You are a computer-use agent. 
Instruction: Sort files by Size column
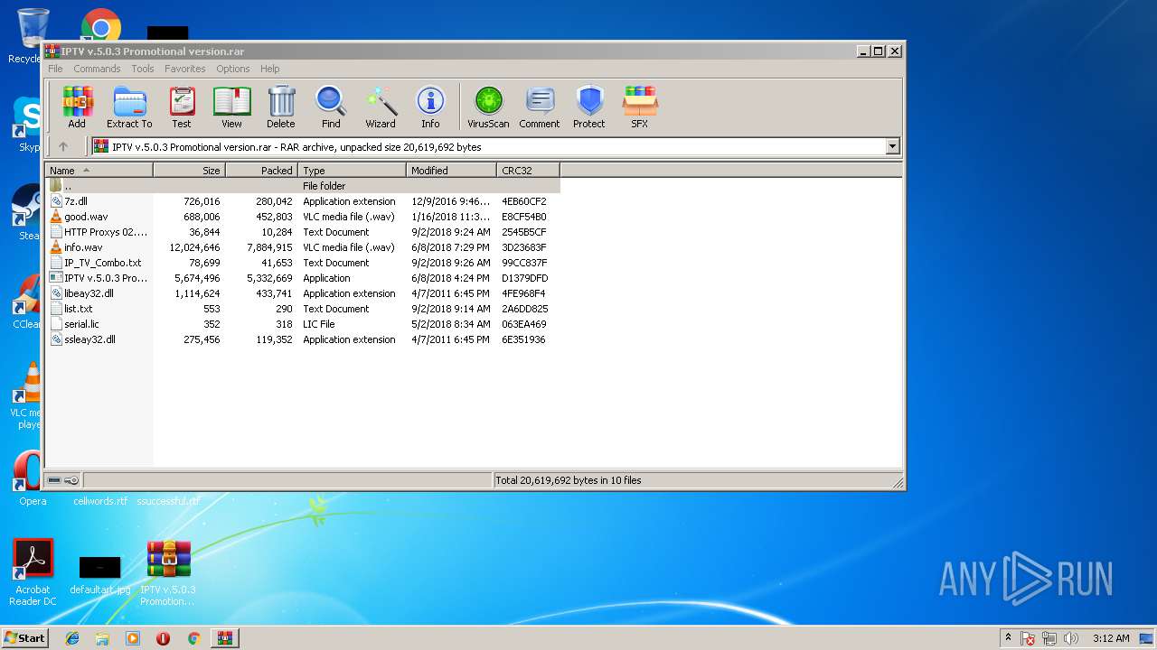pyautogui.click(x=189, y=170)
